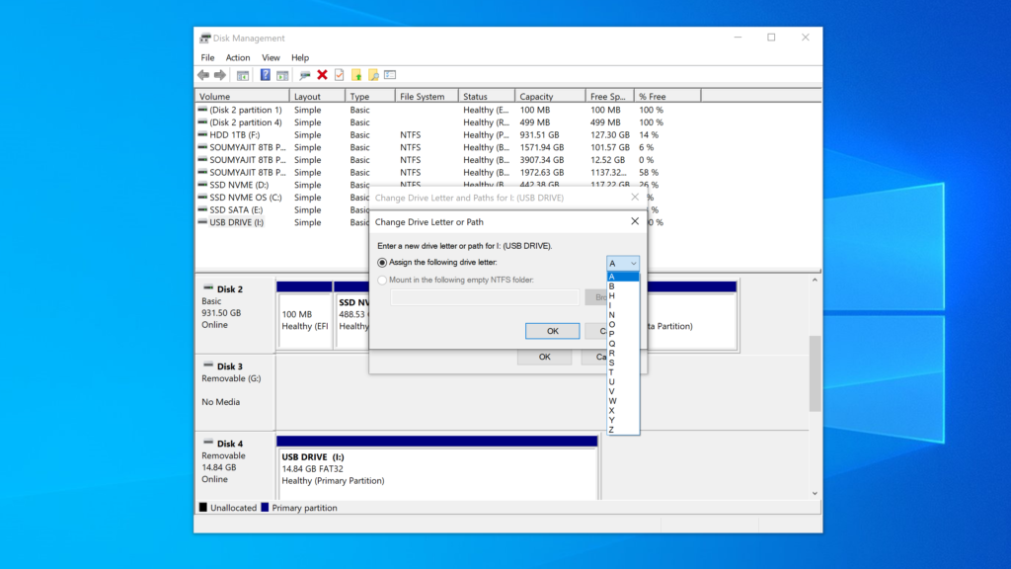1011x569 pixels.
Task: Click the 'Removable (G:)' text under Disk 3
Action: coord(231,378)
